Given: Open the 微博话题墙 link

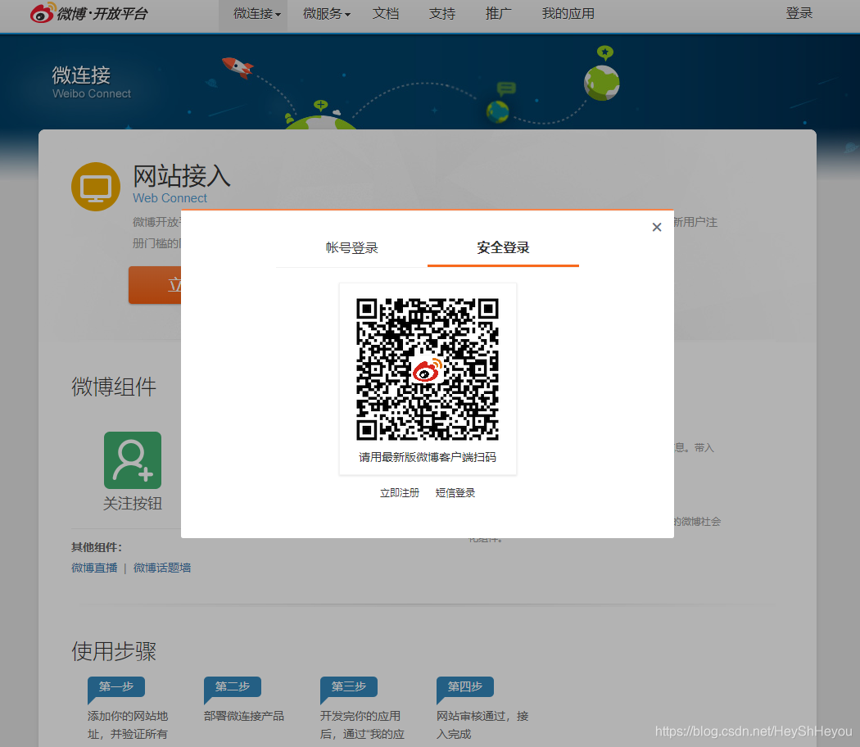Looking at the screenshot, I should (162, 568).
